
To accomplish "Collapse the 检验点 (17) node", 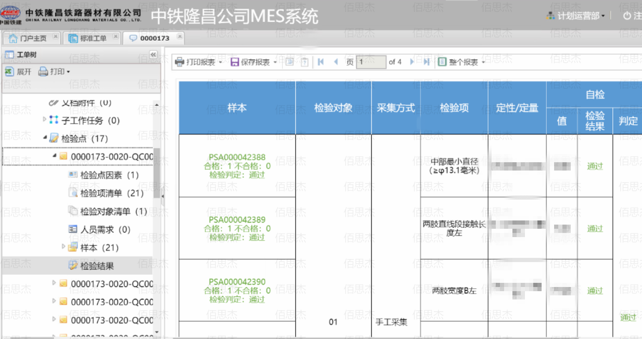I will pos(45,137).
